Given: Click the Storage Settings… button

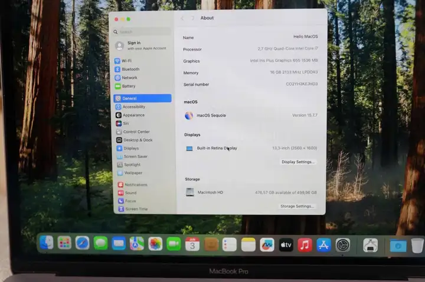Looking at the screenshot, I should (297, 206).
